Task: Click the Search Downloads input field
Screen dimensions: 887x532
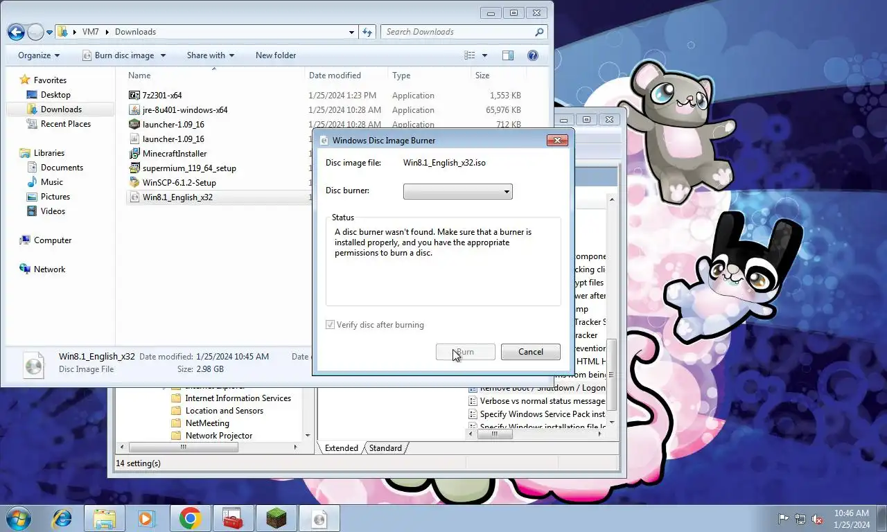Action: [458, 32]
